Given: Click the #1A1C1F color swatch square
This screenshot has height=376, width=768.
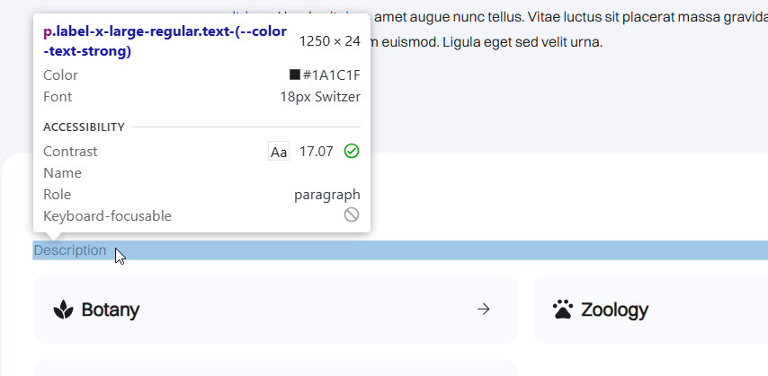Looking at the screenshot, I should click(295, 75).
